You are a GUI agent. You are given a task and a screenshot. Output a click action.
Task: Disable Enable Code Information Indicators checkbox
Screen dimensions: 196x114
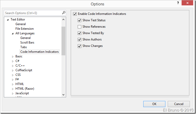(75, 14)
